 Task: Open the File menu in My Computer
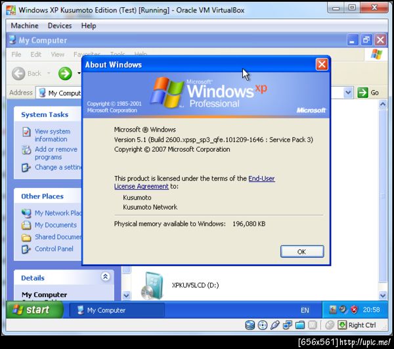pyautogui.click(x=16, y=55)
